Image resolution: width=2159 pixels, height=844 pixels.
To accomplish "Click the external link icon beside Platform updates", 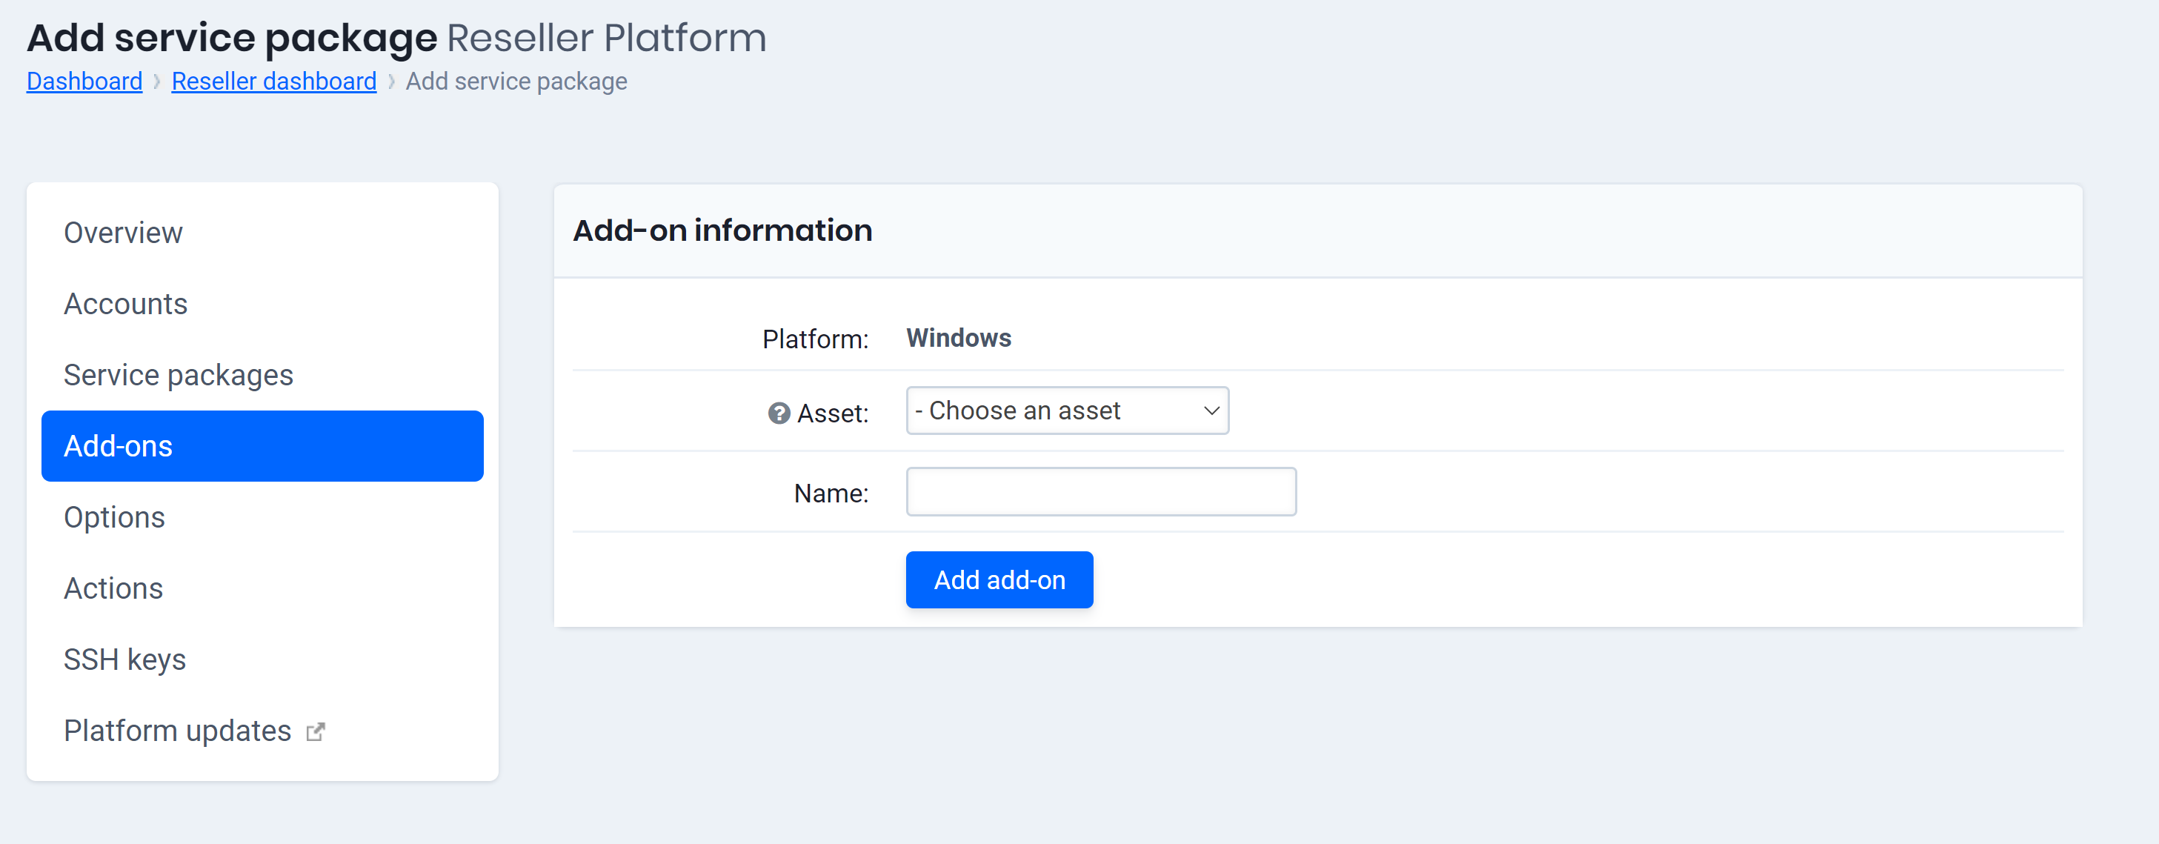I will [315, 731].
